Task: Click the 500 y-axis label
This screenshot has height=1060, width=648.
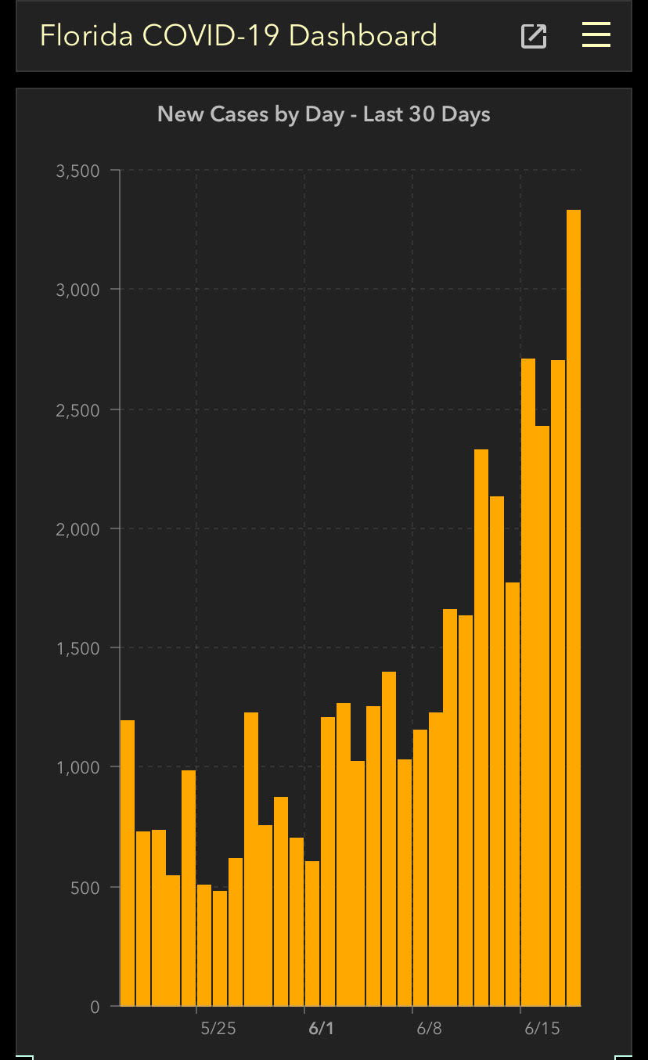Action: 85,888
